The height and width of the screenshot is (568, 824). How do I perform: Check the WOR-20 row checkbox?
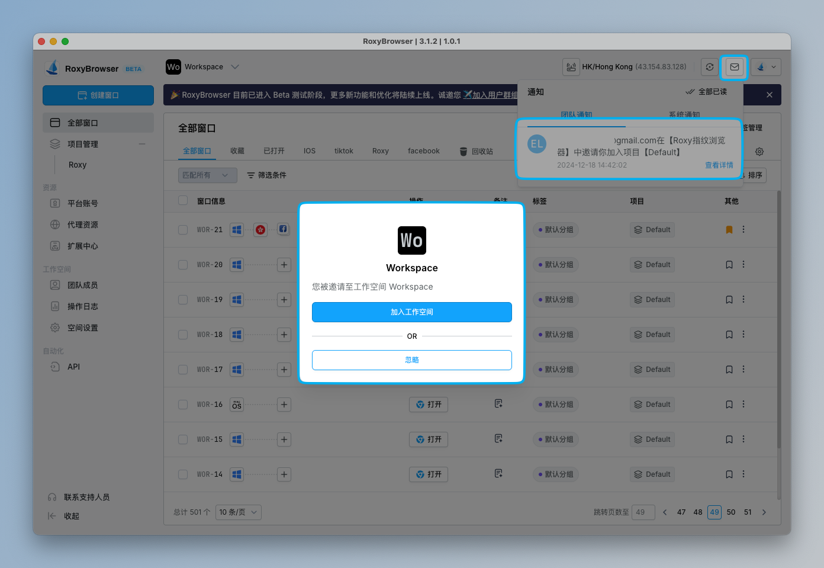coord(183,265)
